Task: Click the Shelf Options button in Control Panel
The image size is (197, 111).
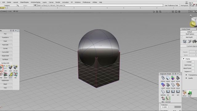Action: (x=190, y=34)
